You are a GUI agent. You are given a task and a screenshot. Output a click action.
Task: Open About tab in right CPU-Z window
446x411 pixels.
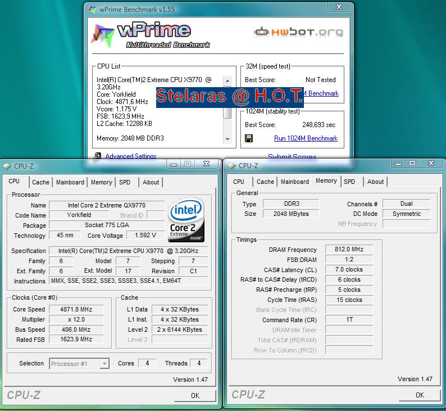(x=375, y=182)
